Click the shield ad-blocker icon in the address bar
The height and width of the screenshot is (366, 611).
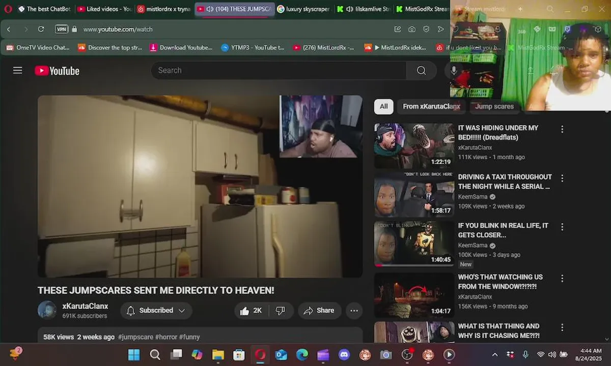426,29
